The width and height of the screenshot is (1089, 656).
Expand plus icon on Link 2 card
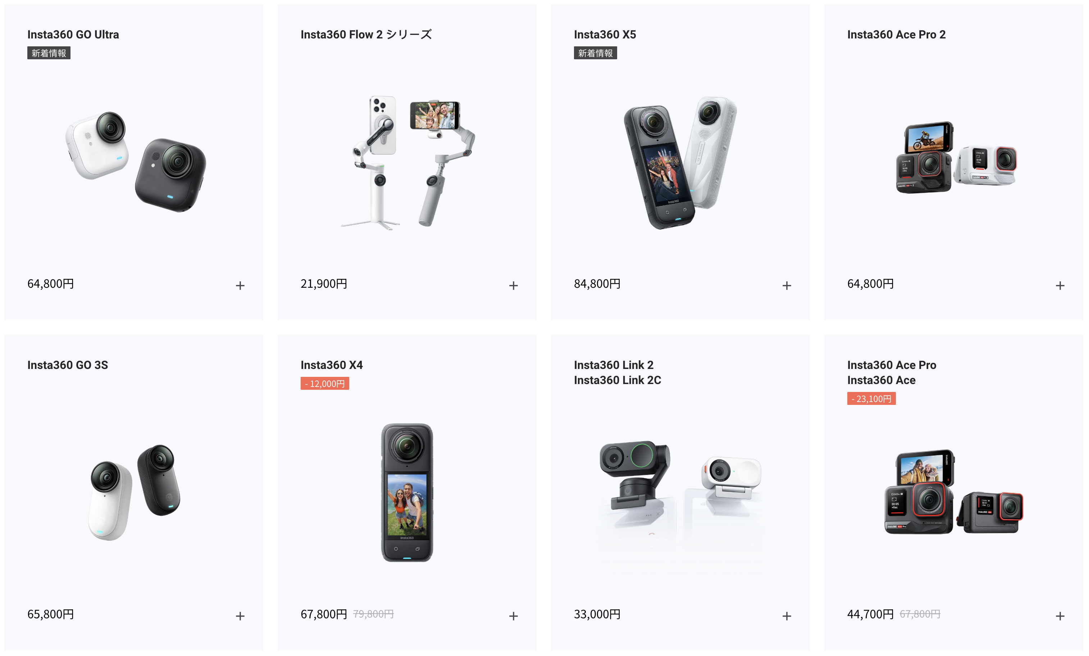[786, 616]
